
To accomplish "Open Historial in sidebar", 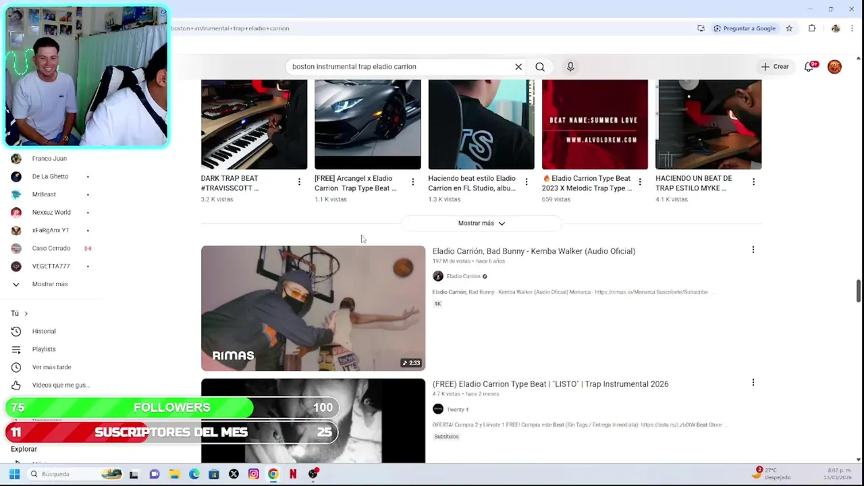I will pos(44,331).
